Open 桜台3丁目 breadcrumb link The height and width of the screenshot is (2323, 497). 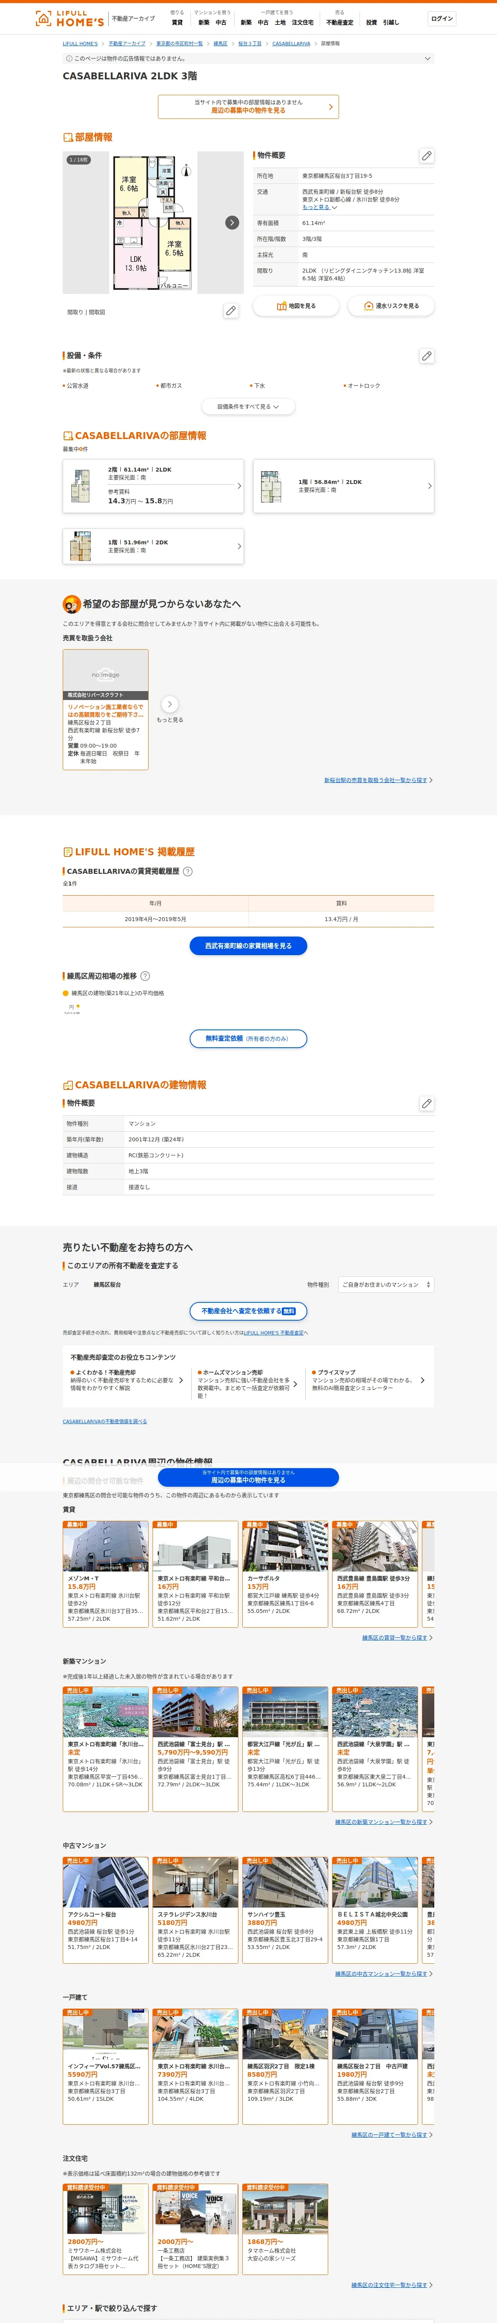tap(250, 43)
